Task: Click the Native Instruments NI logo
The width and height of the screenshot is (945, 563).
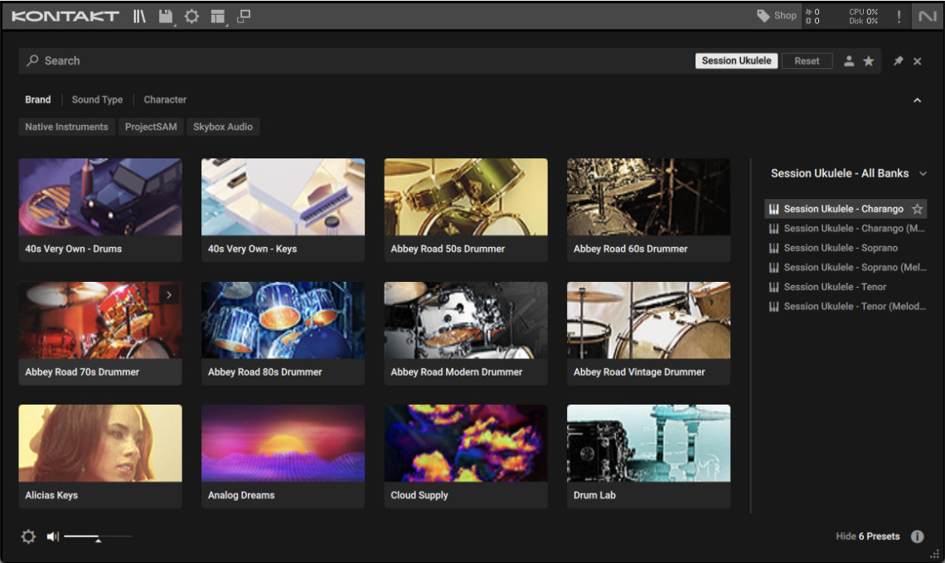Action: (924, 17)
